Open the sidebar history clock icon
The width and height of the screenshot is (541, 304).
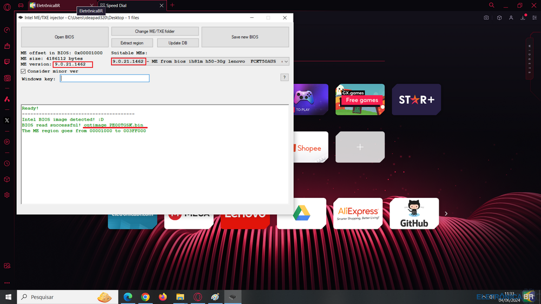pos(7,163)
